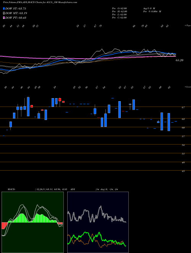Click the 65.20 price label on EMA chart
This screenshot has height=253, width=191.
coord(180,60)
